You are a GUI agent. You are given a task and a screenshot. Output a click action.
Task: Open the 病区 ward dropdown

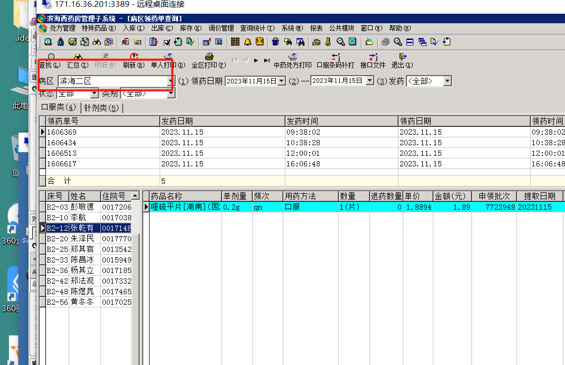pos(170,81)
